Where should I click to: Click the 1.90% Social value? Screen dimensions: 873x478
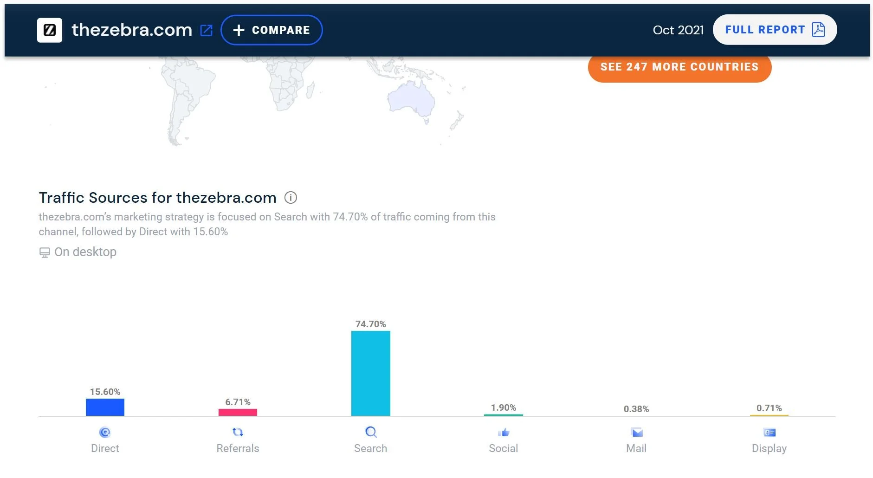point(504,407)
